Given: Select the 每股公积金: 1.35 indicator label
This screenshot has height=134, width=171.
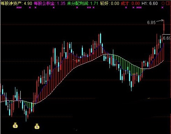Looking at the screenshot, I should (x=50, y=3).
